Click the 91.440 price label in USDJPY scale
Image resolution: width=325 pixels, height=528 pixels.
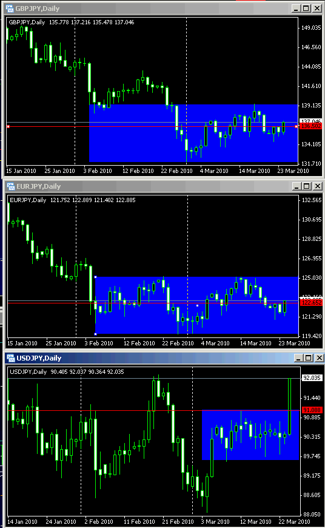coord(312,398)
